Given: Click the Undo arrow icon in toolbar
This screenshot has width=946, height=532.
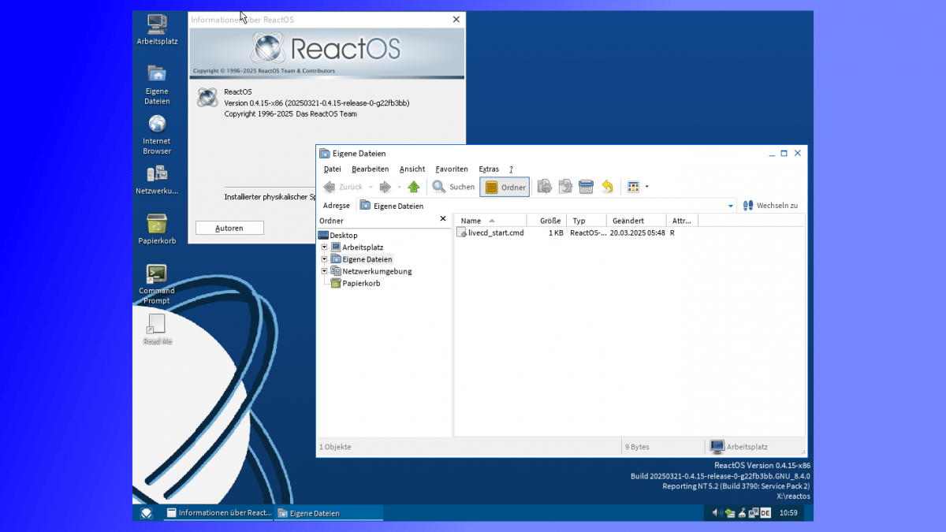Looking at the screenshot, I should pyautogui.click(x=607, y=187).
